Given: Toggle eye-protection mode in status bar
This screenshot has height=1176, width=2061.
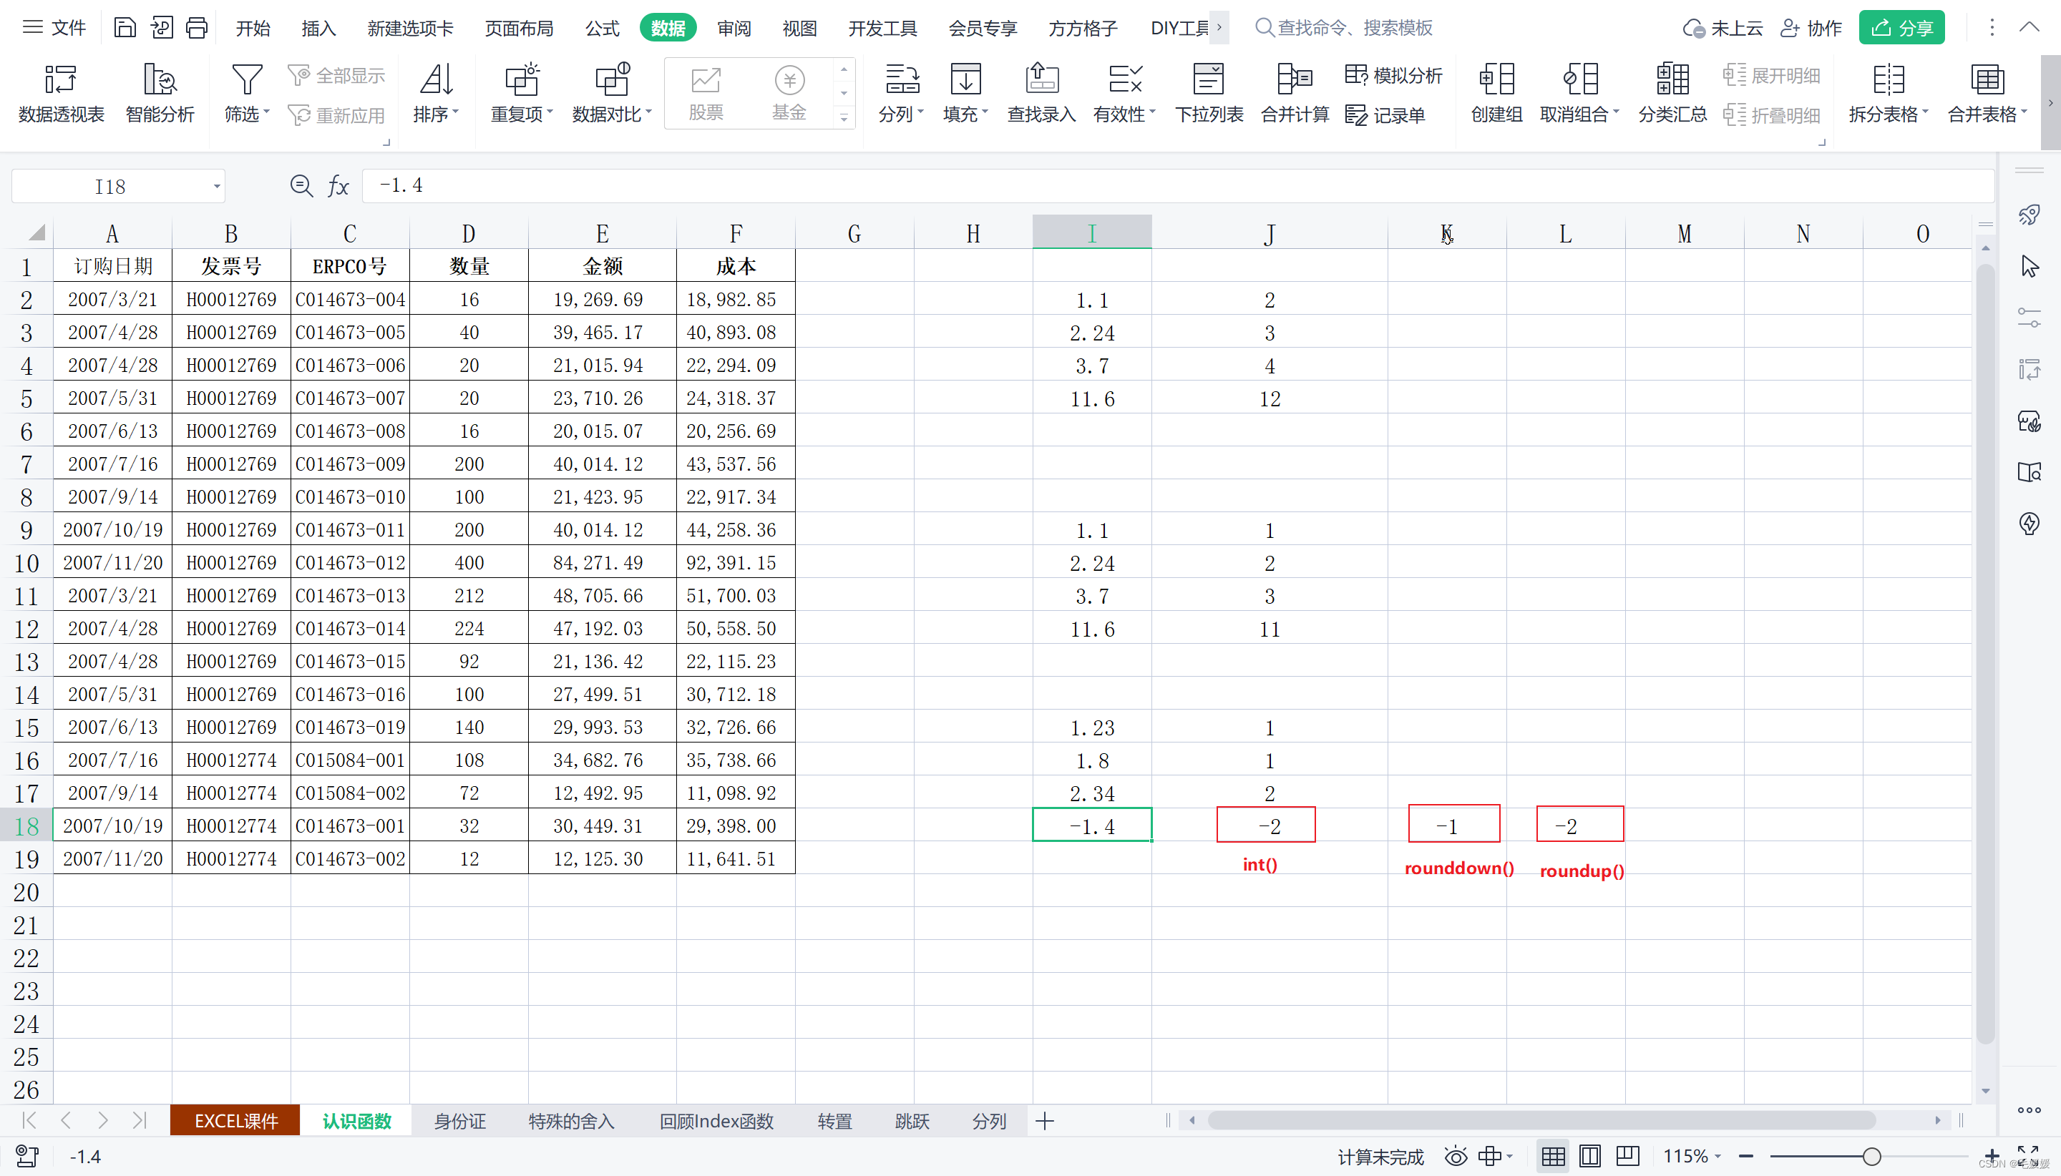Looking at the screenshot, I should click(1456, 1156).
